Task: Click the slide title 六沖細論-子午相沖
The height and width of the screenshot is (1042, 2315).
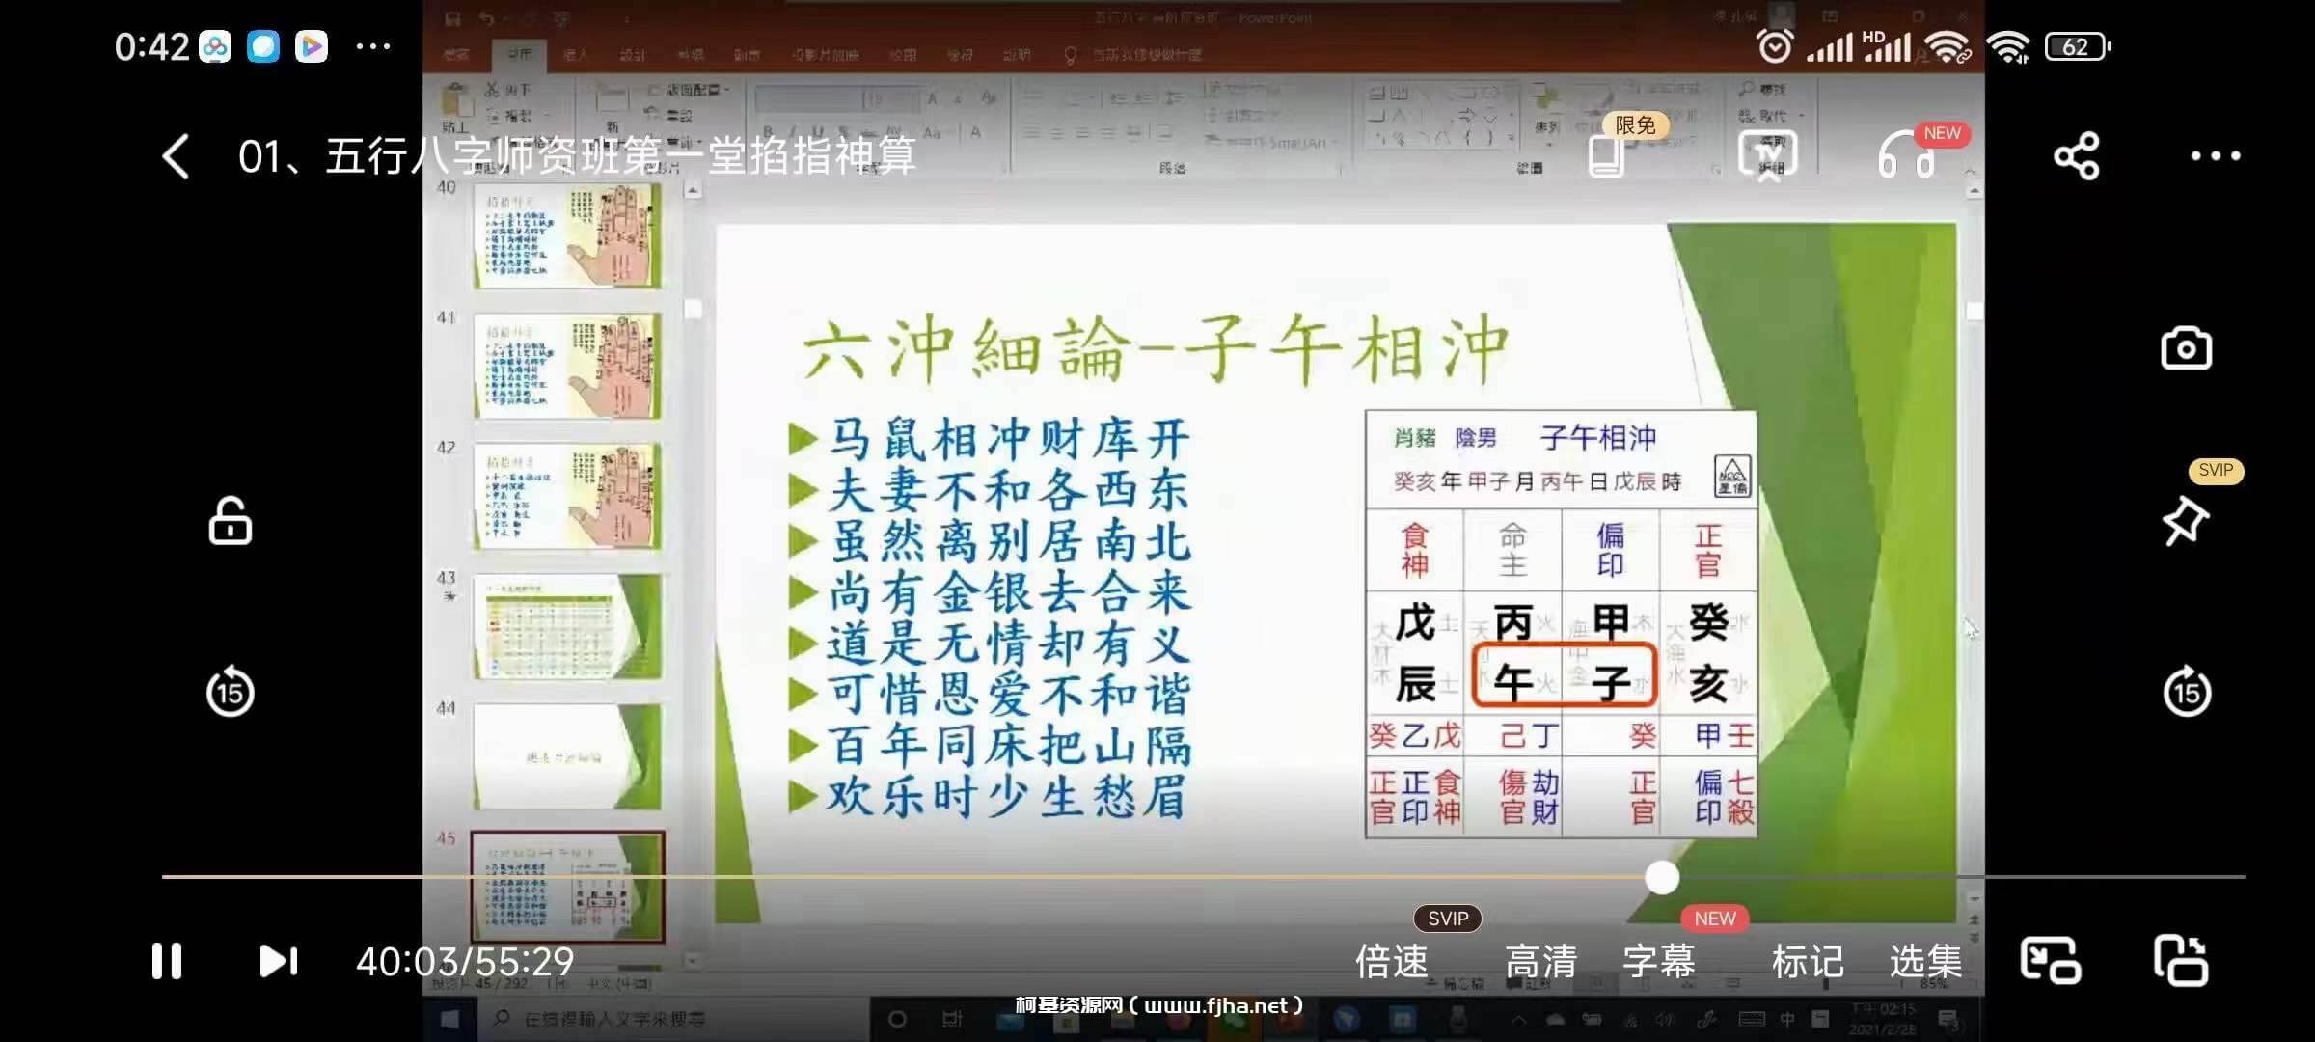Action: (1156, 347)
